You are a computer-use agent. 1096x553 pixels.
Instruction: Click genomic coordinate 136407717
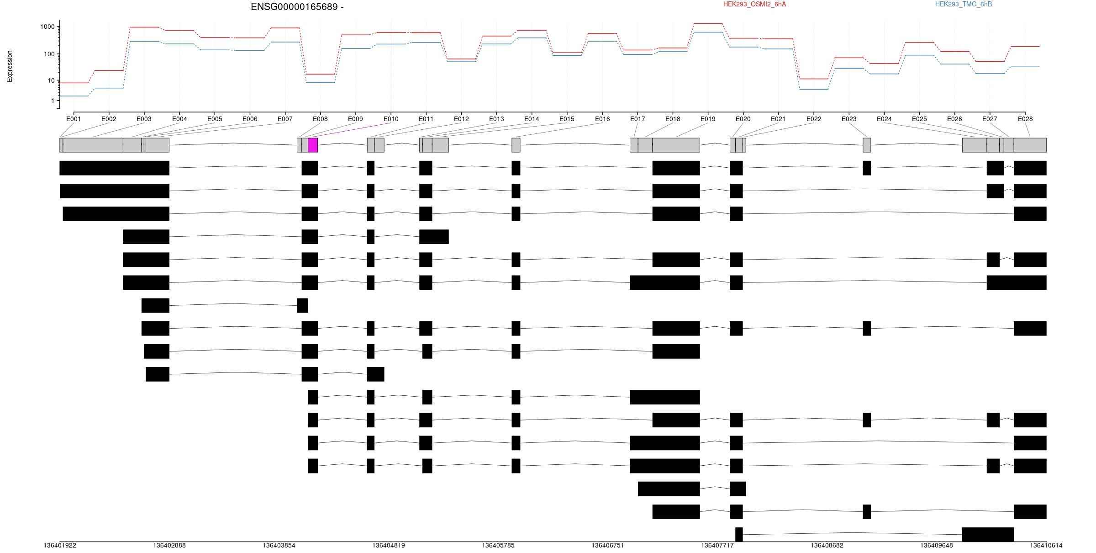[x=717, y=545]
